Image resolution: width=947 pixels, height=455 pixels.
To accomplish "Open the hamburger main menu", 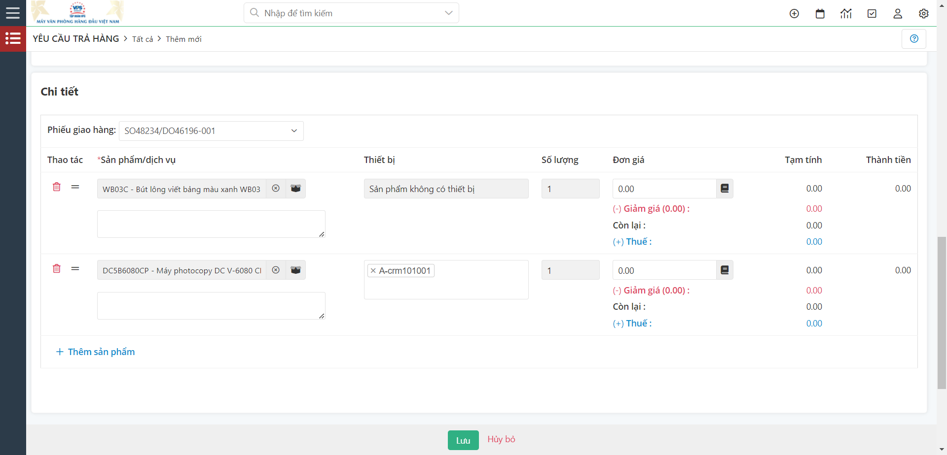I will click(x=13, y=13).
